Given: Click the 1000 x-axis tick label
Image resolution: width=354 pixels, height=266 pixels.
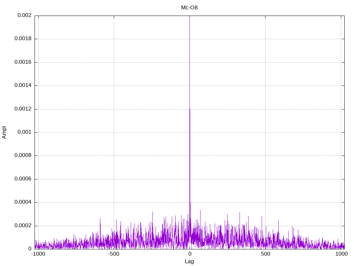Looking at the screenshot, I should pos(341,254).
